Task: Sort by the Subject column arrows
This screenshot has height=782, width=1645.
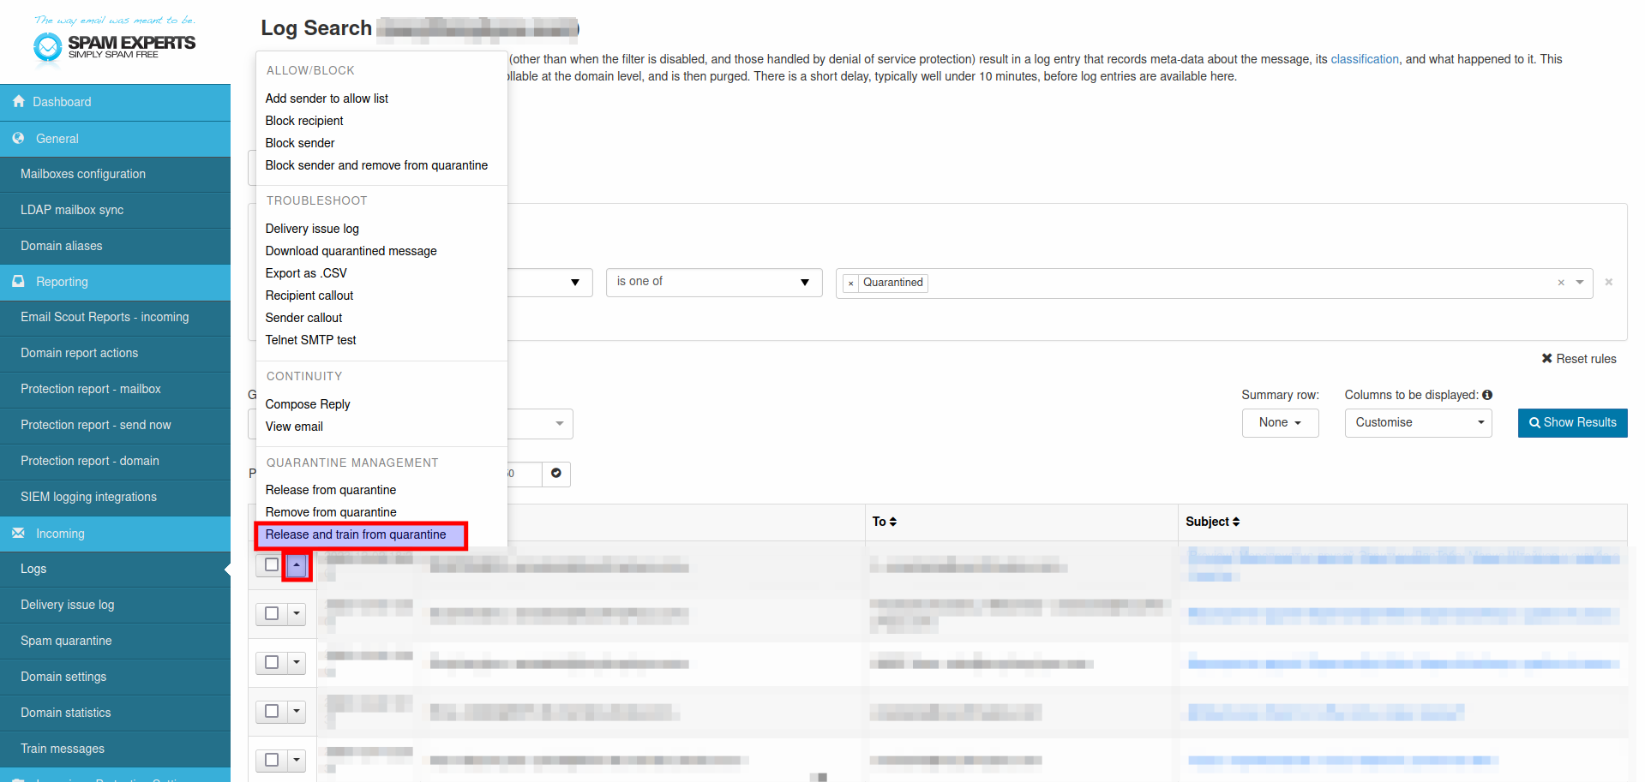Action: (1236, 522)
